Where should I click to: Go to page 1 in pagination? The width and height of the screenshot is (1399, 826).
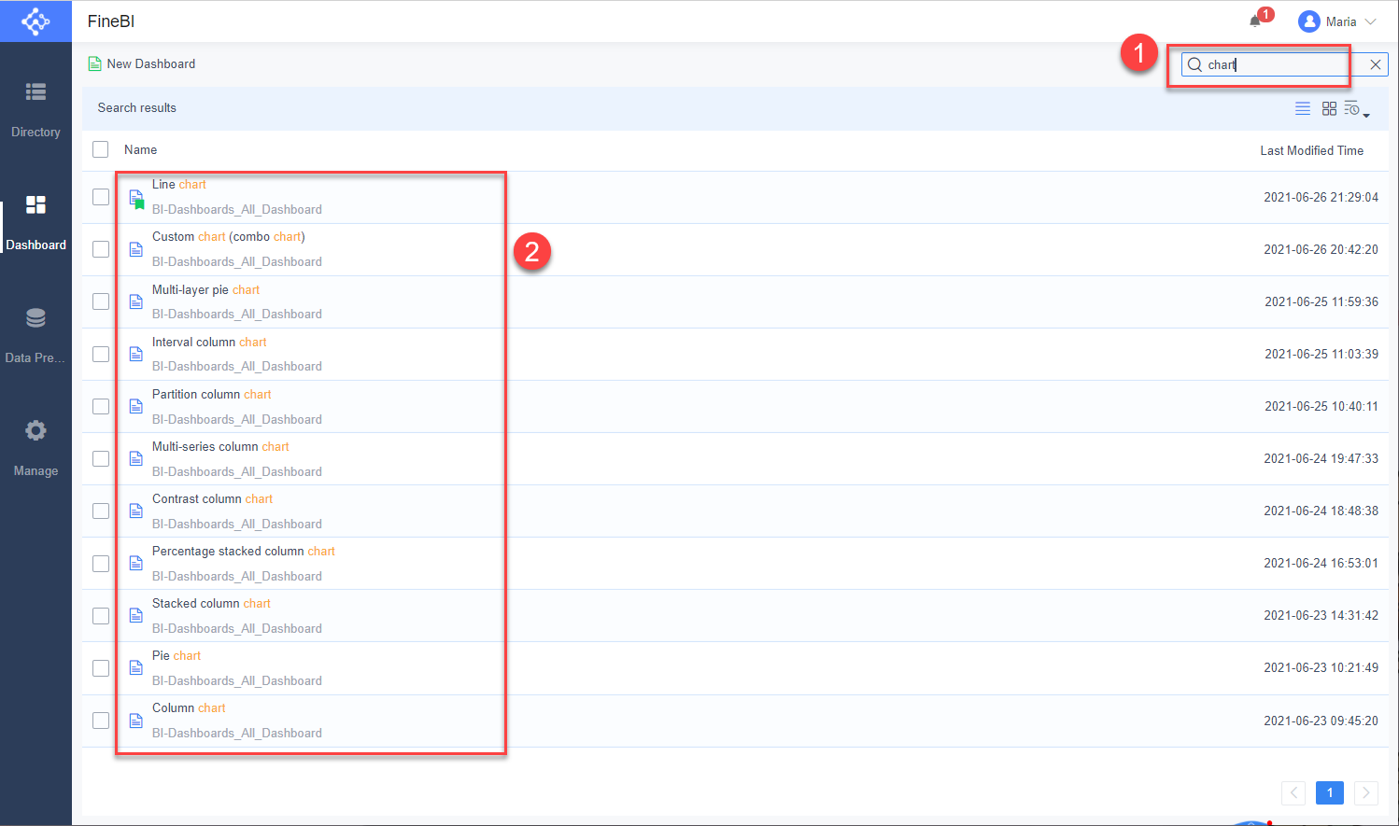tap(1329, 792)
